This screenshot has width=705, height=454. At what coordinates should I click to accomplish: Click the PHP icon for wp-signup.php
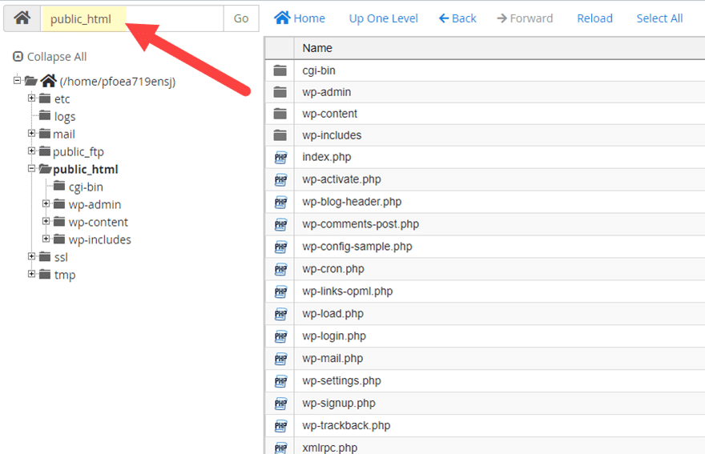(x=280, y=404)
